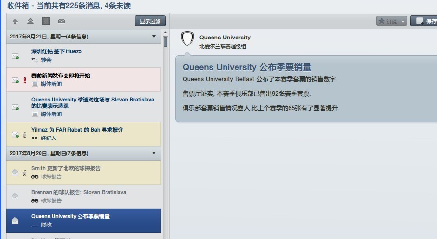Click the sunglasses 经纪人 agent icon
This screenshot has height=239, width=437.
[35, 138]
